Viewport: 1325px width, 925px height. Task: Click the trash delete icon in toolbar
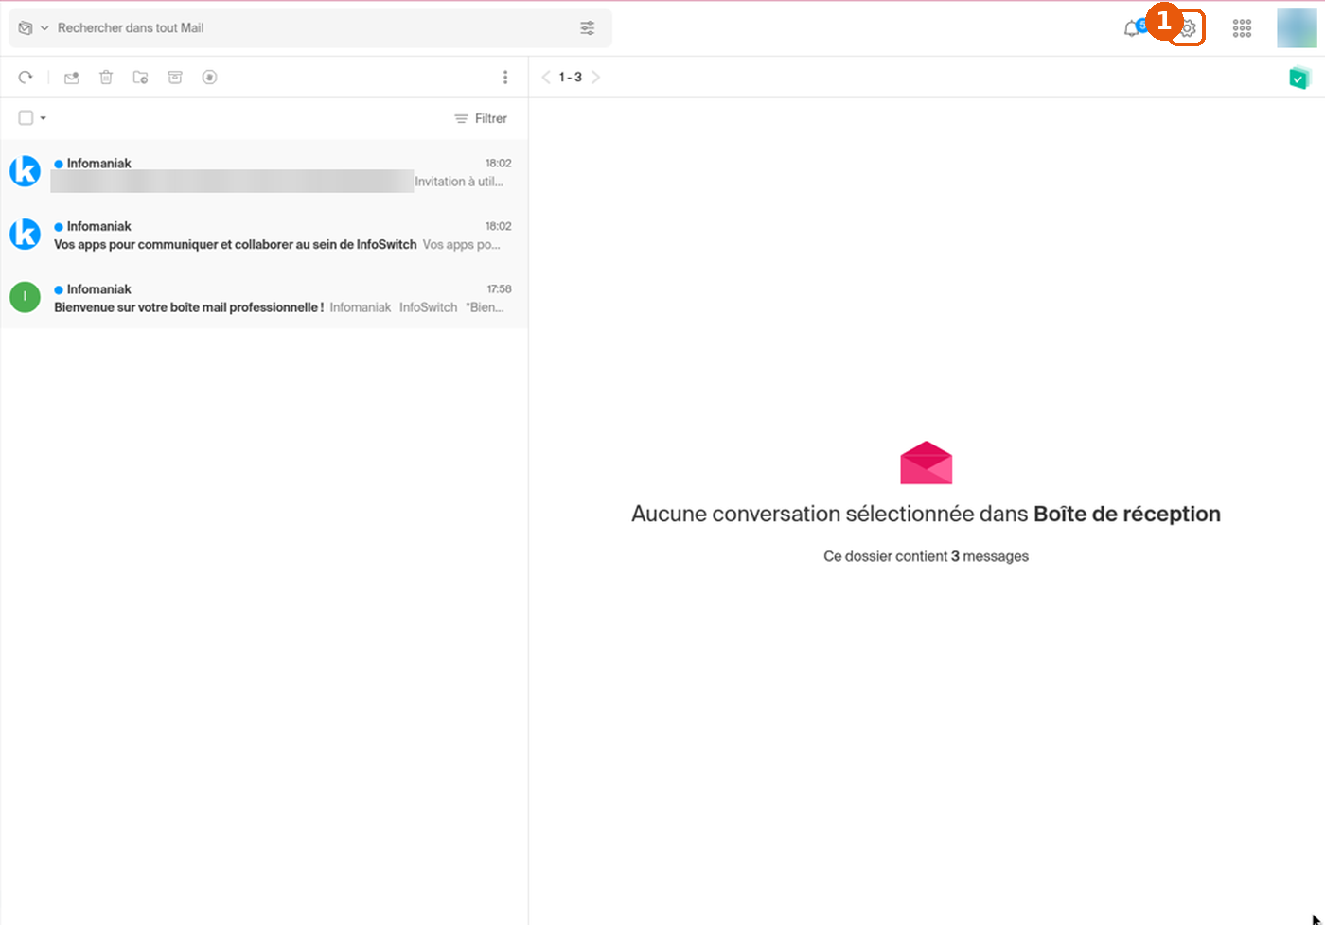(106, 78)
